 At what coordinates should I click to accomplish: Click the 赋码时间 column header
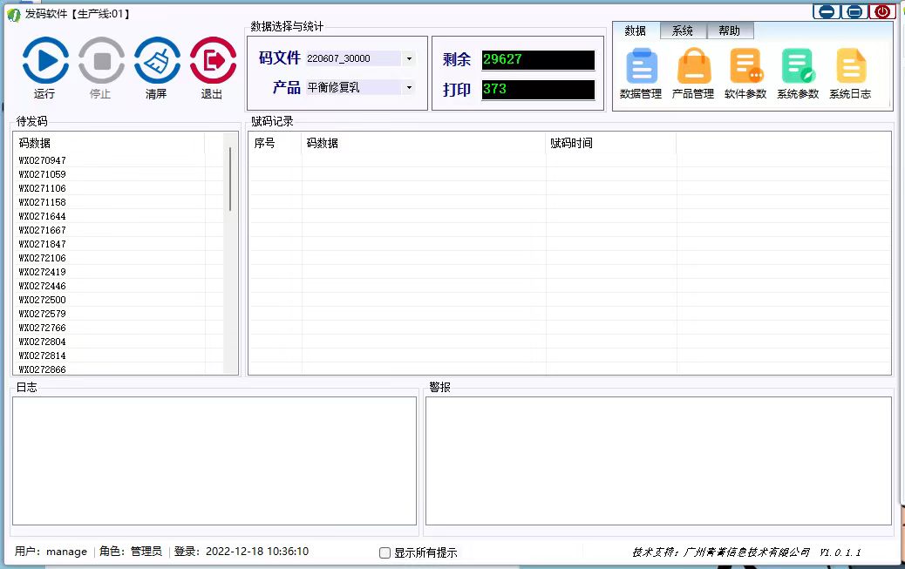point(610,144)
